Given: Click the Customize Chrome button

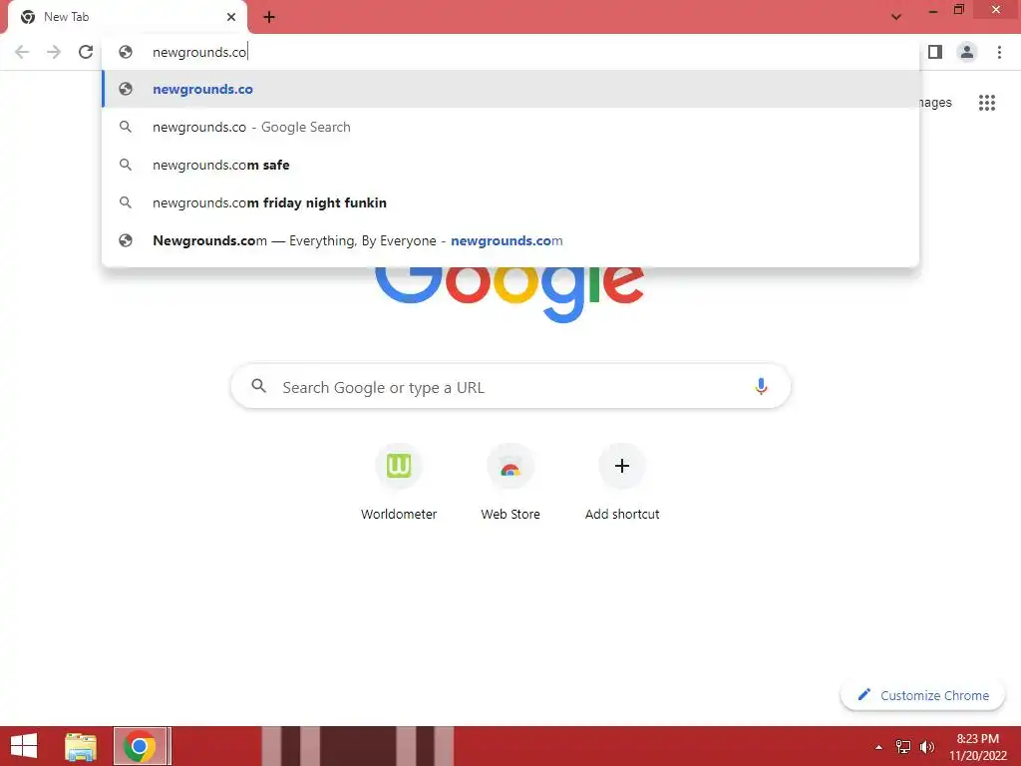Looking at the screenshot, I should point(922,695).
